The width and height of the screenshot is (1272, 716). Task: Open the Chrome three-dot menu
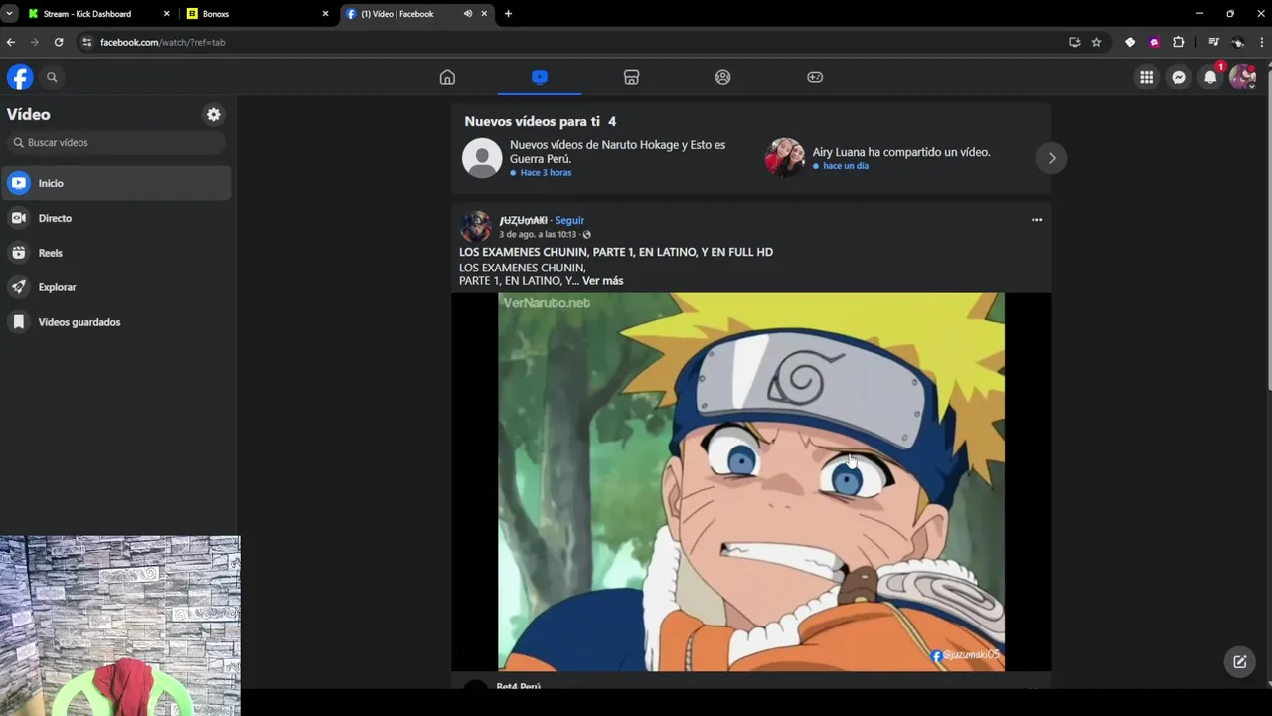[x=1262, y=42]
